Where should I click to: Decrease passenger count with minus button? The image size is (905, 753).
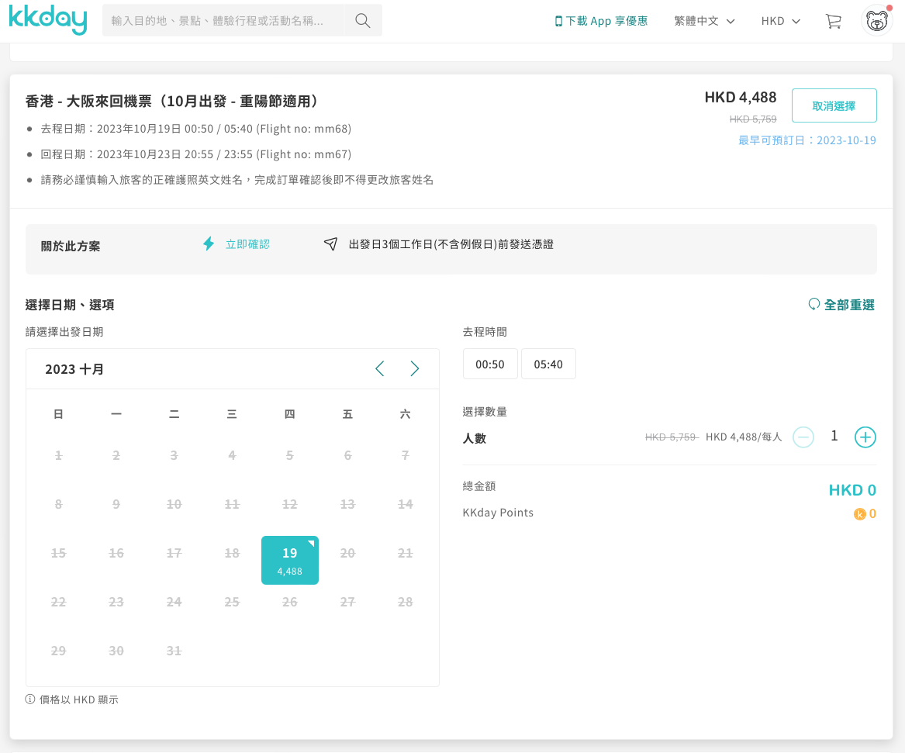click(x=803, y=437)
